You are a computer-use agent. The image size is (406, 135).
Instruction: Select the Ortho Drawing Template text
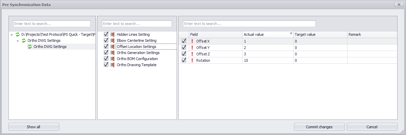[137, 65]
